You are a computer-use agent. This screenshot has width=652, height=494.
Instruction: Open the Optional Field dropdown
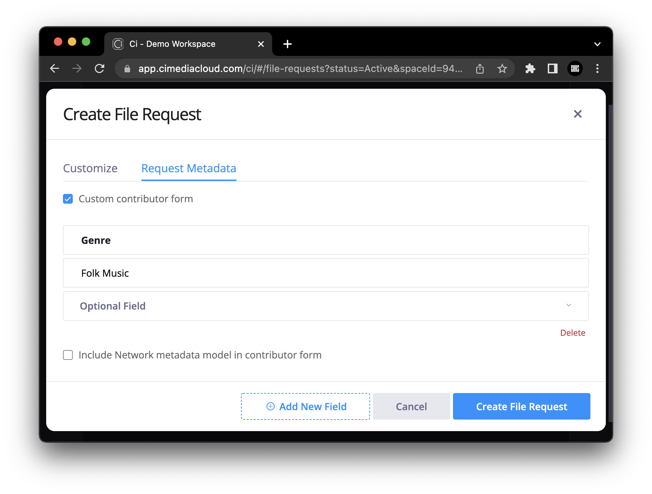click(x=326, y=306)
